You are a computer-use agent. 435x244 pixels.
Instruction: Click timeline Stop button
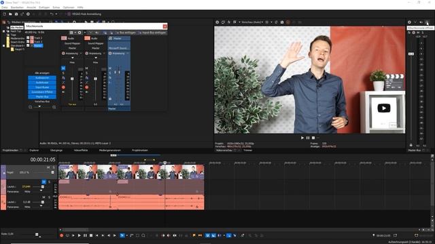(x=91, y=235)
